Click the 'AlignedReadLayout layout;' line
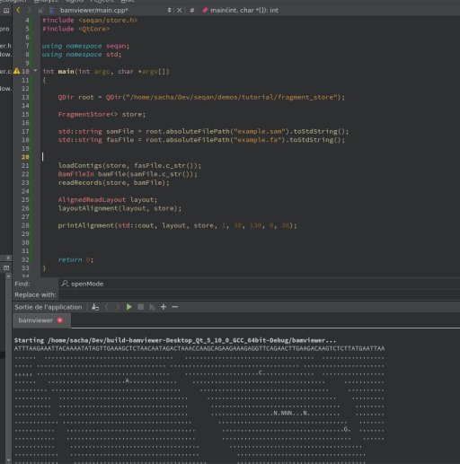This screenshot has width=460, height=464. (x=108, y=199)
